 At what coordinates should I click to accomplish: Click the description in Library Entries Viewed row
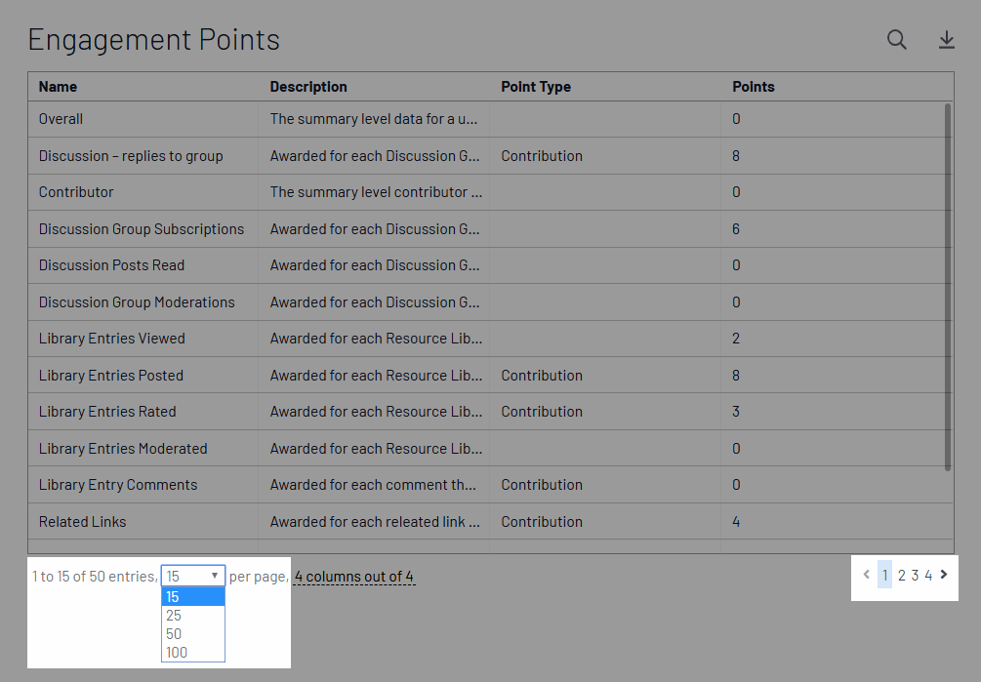pos(376,339)
